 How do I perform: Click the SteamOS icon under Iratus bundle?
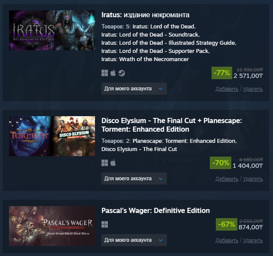[122, 73]
